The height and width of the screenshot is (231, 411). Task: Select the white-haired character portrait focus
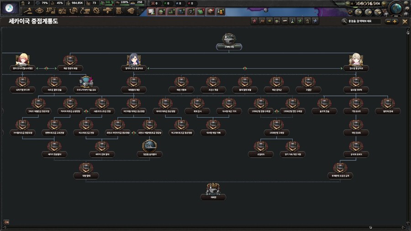click(x=355, y=60)
